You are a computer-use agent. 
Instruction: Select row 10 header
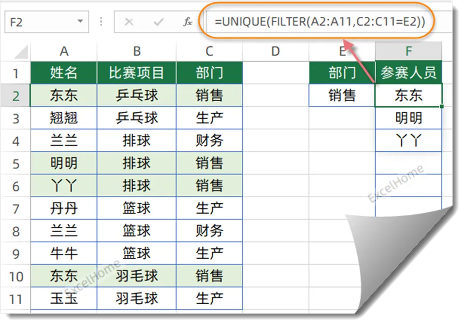[x=15, y=277]
